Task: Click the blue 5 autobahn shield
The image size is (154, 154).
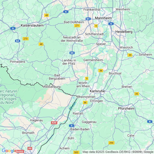Action: [71, 126]
